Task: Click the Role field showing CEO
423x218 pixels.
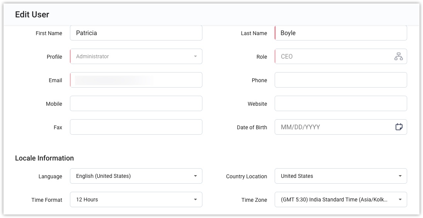Action: click(332, 57)
